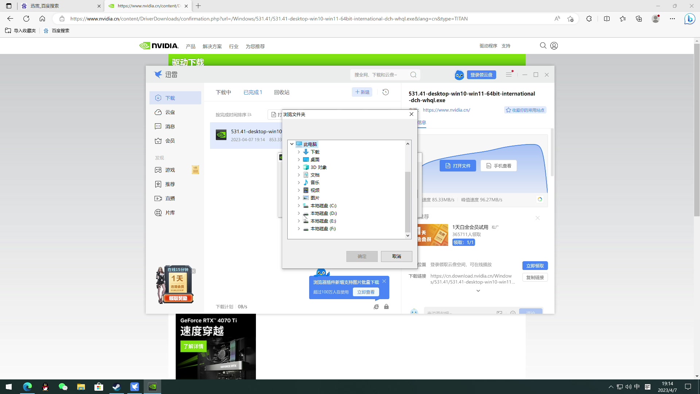The image size is (700, 394).
Task: Click 确定 in browse folder dialog
Action: (x=362, y=256)
